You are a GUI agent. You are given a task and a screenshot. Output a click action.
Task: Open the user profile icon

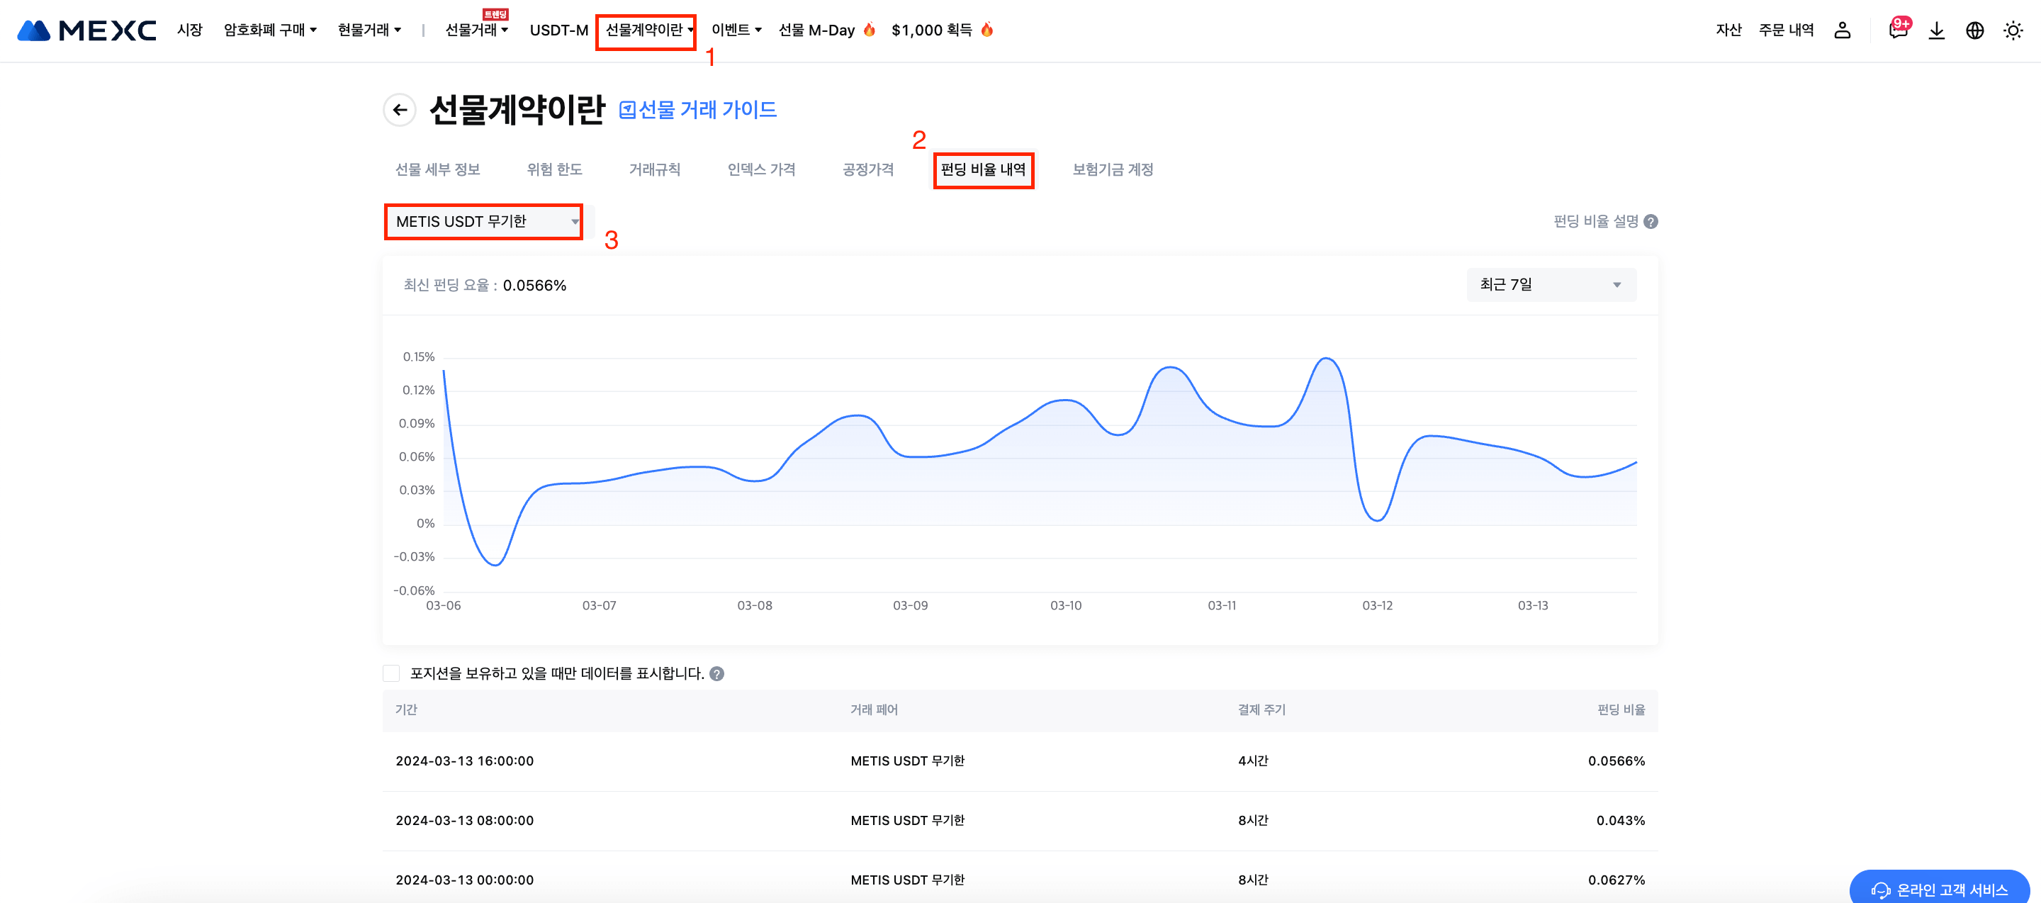(x=1842, y=30)
